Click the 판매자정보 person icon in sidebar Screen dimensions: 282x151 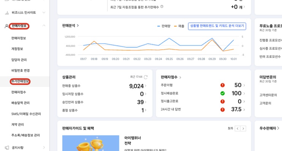point(6,26)
